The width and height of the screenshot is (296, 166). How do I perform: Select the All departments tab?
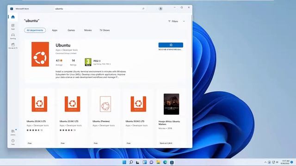(35, 30)
